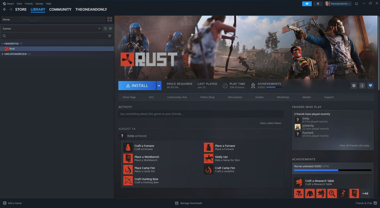Go to the STORE section

click(x=21, y=10)
